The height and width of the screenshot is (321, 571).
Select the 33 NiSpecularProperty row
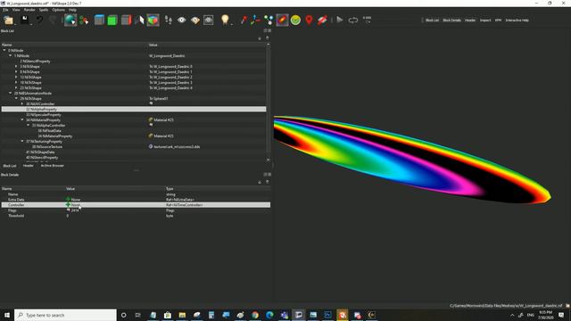point(134,115)
